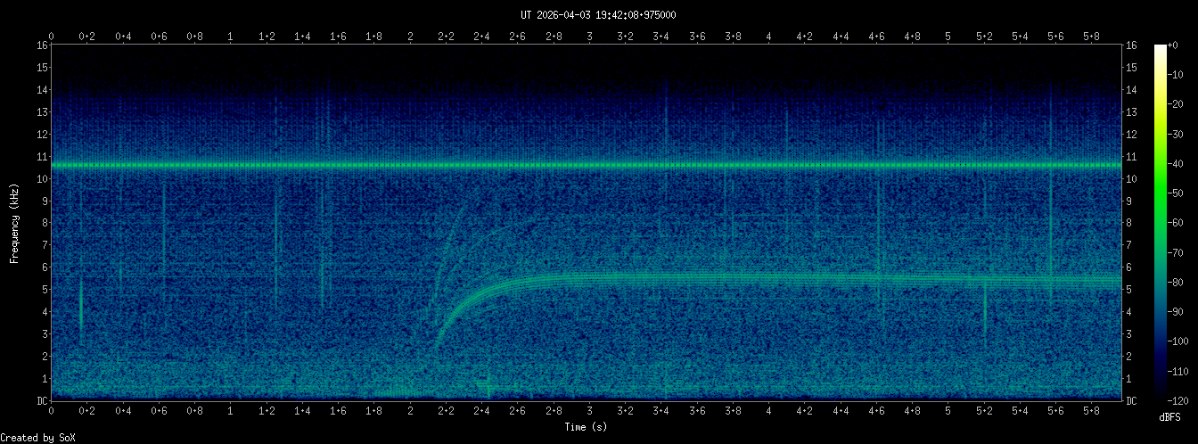Viewport: 1198px width, 444px height.
Task: Click the dBFS color scale bar
Action: [x=1160, y=223]
